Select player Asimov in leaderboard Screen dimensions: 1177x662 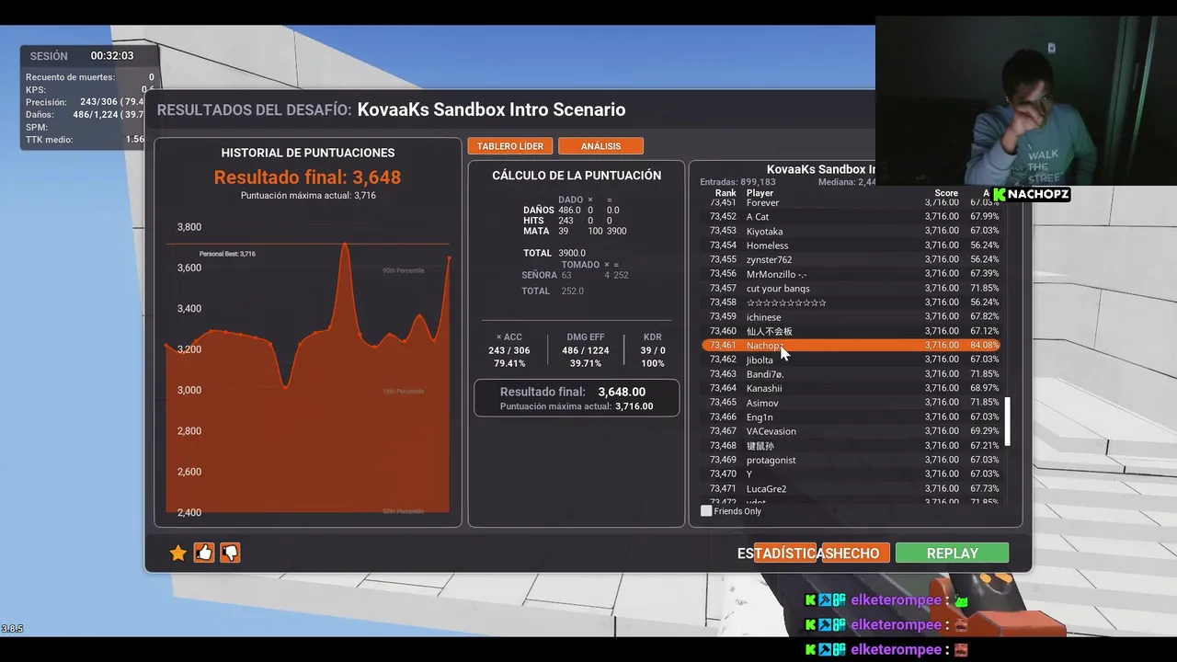pos(851,403)
